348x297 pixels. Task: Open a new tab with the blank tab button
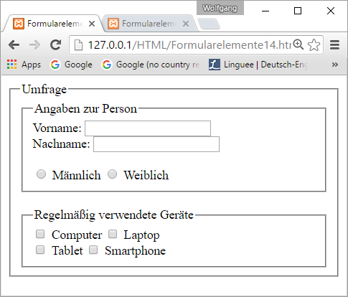pos(210,24)
